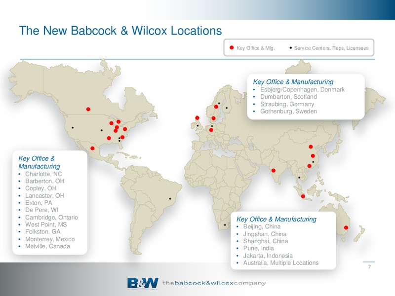Image resolution: width=395 pixels, height=296 pixels.
Task: Click the red map dot in Indonesia
Action: tap(303, 196)
